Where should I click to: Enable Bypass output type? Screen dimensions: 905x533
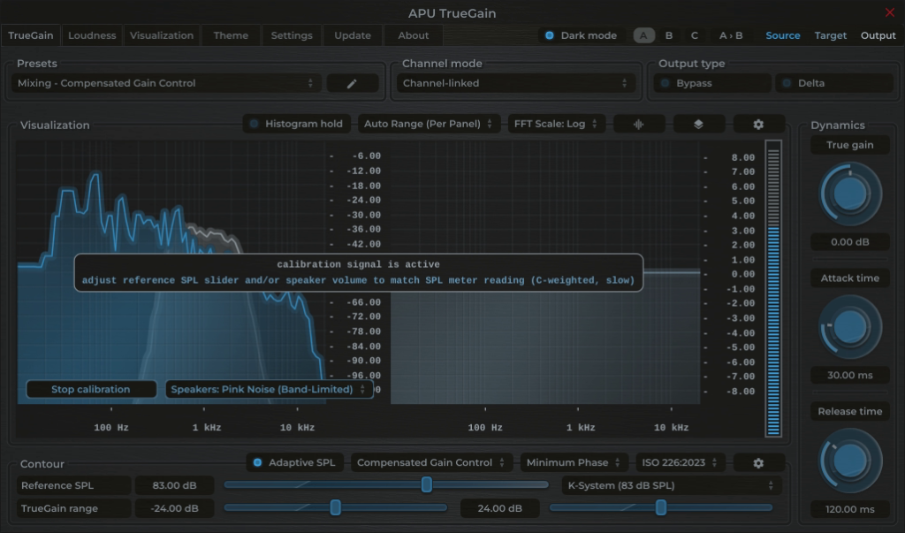[711, 81]
